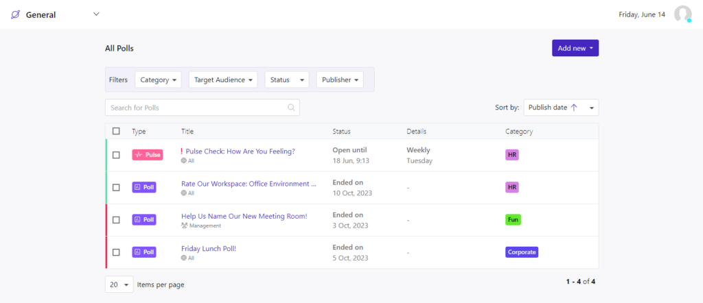Open the Pulse Check: How Are You Feeling? poll
The width and height of the screenshot is (703, 303).
[x=240, y=151]
